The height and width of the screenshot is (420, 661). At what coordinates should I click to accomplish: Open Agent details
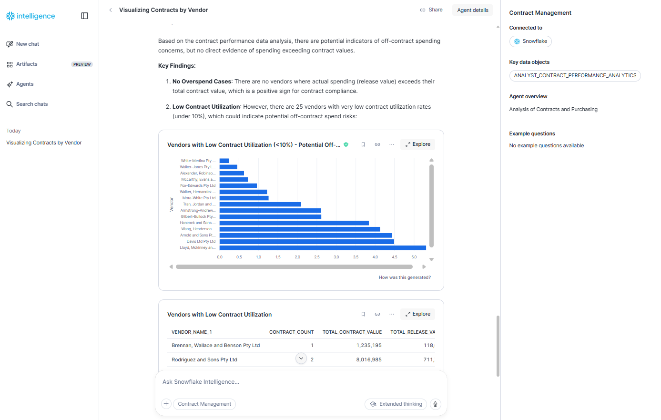(x=472, y=10)
